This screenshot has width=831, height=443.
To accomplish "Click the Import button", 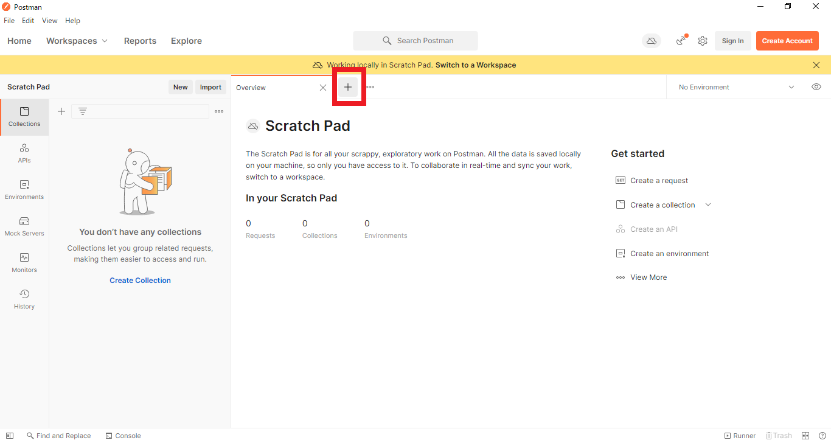I will coord(210,87).
